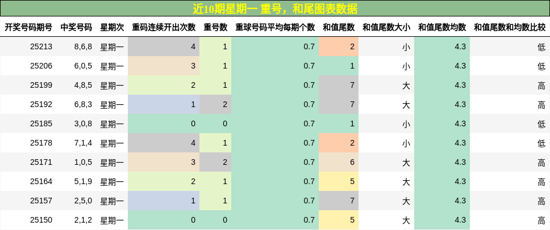Select the 中奖号码 column header
This screenshot has width=550, height=230.
tap(76, 28)
